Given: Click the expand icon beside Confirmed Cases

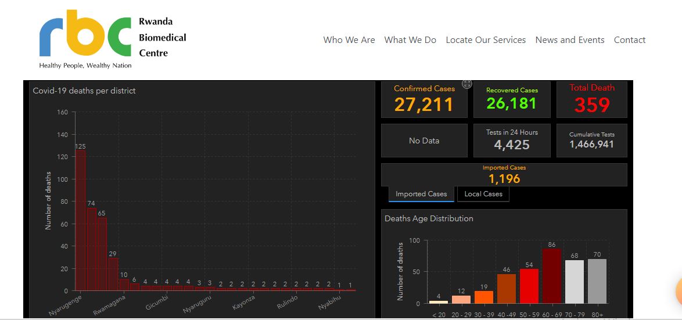Looking at the screenshot, I should (x=466, y=84).
